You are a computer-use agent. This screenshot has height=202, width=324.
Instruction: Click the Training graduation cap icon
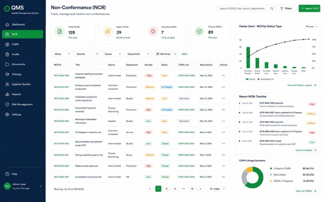[x=7, y=74]
